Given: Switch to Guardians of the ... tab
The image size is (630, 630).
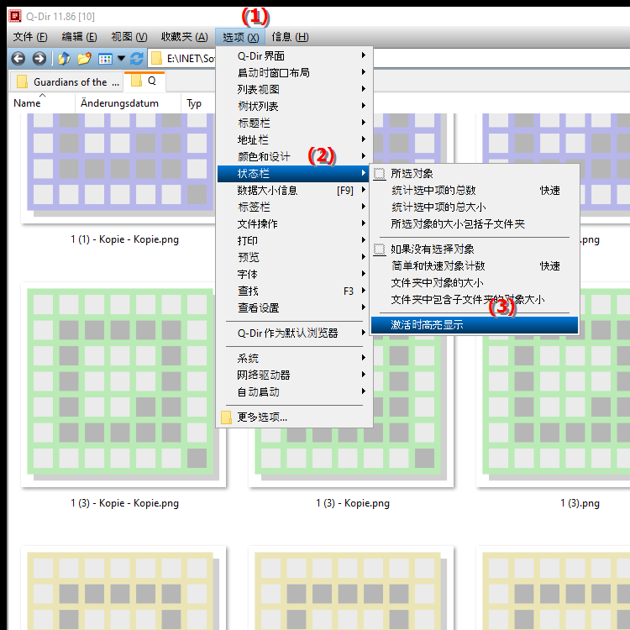Looking at the screenshot, I should 66,82.
